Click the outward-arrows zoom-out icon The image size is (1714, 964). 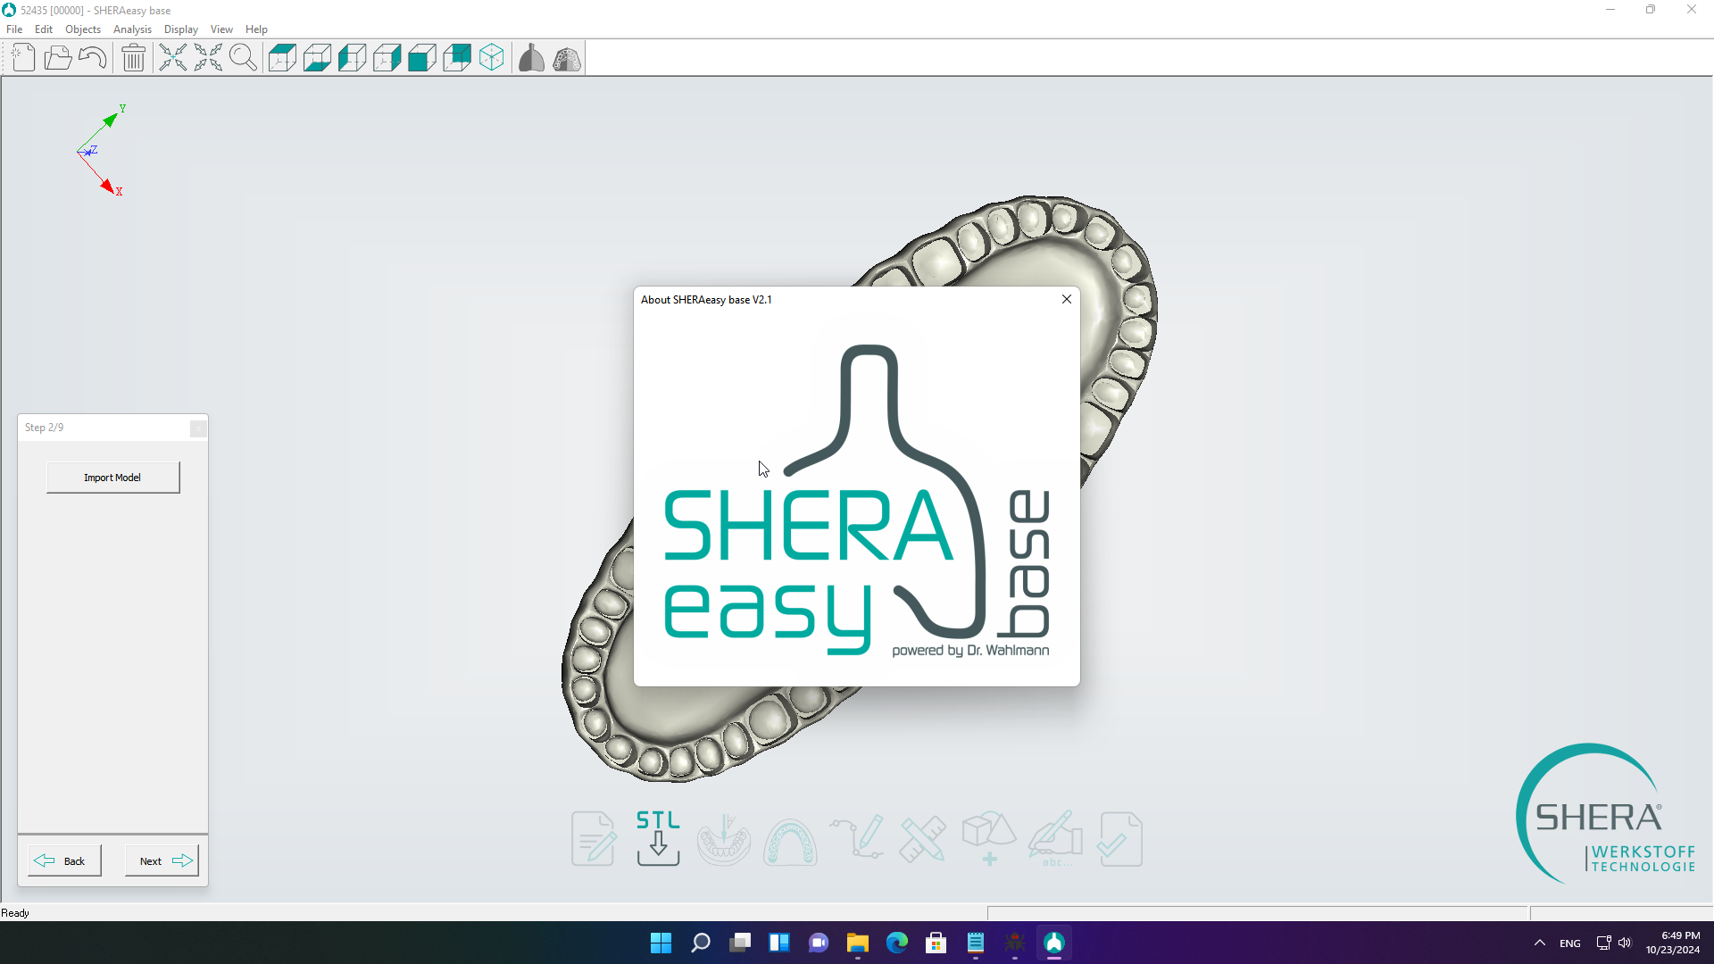(208, 58)
